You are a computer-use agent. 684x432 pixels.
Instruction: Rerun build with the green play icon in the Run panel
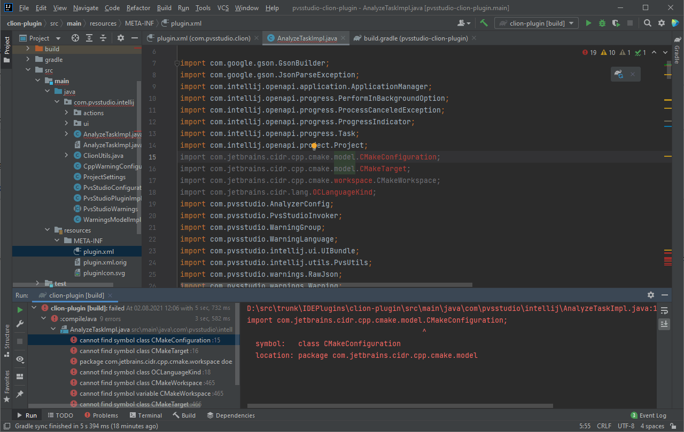(x=20, y=309)
